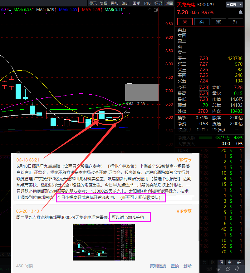Click the 6.62 - 7.28 range label
The height and width of the screenshot is (273, 250).
tap(135, 104)
